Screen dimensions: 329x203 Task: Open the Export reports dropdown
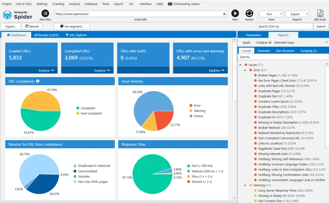pyautogui.click(x=297, y=14)
